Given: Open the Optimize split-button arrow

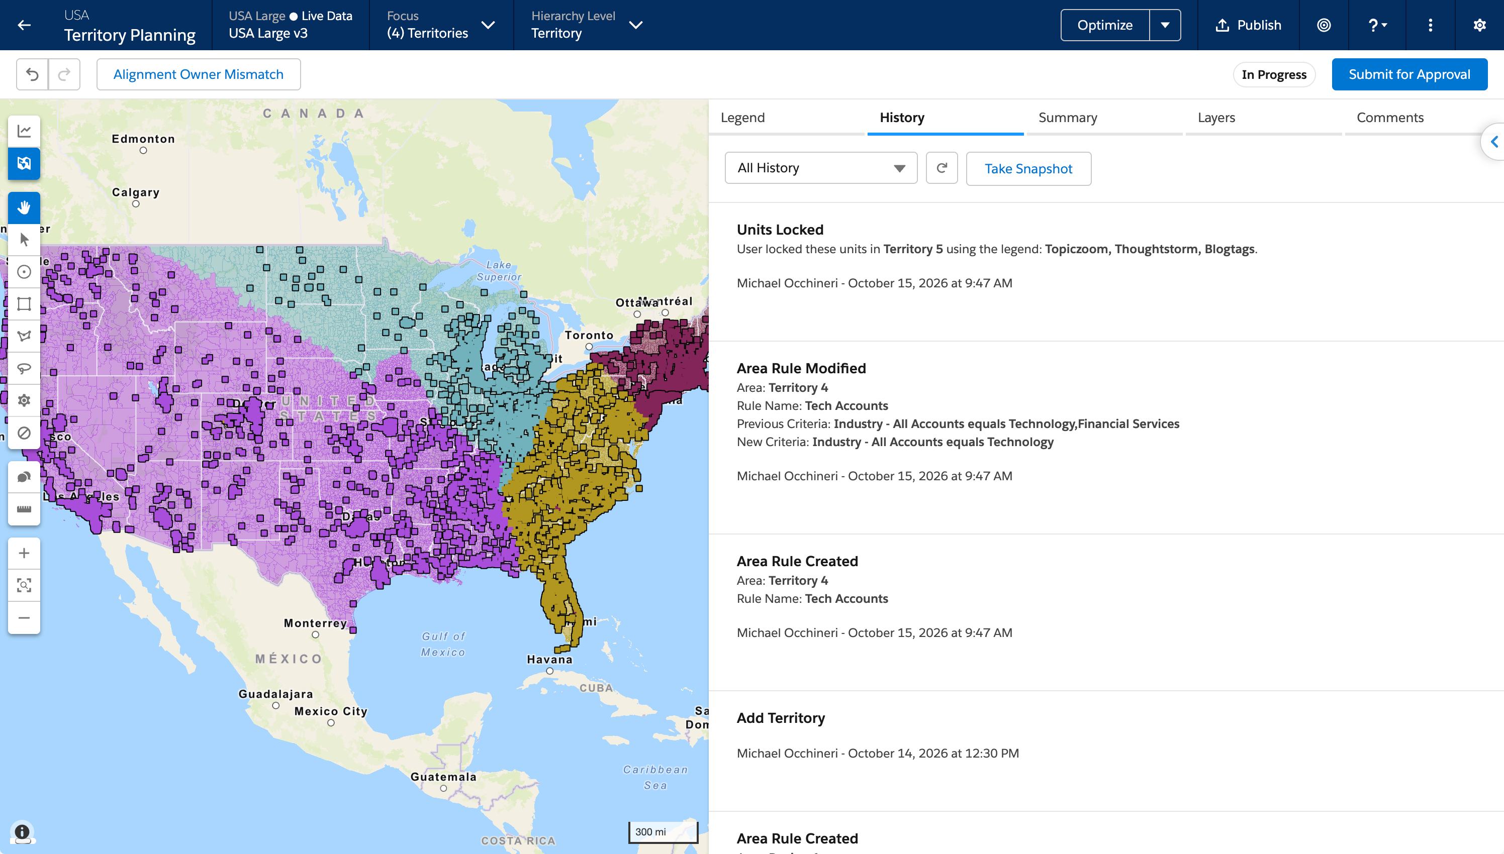Looking at the screenshot, I should tap(1165, 25).
